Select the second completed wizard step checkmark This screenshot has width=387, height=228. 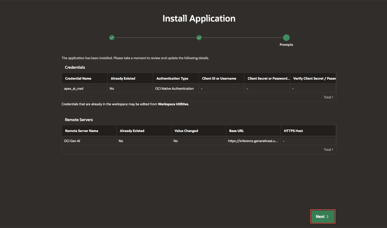[199, 38]
